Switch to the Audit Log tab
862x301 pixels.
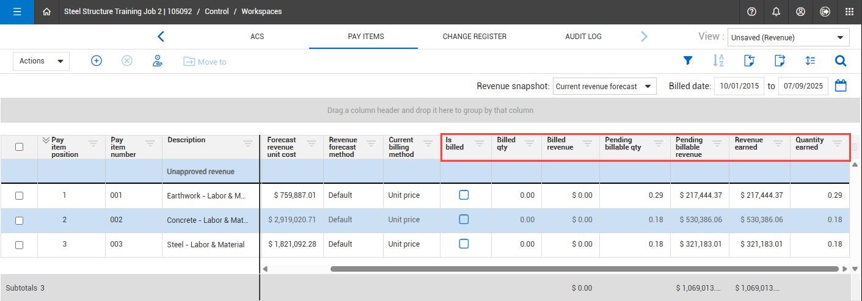pos(583,37)
